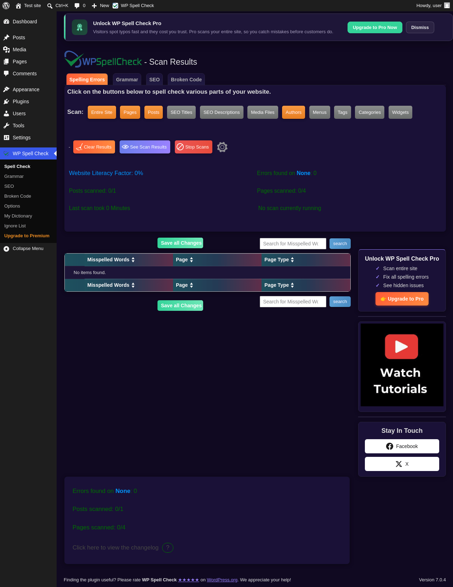Screen dimensions: 453x587
Task: Click the Posts pushpin icon
Action: pyautogui.click(x=6, y=37)
